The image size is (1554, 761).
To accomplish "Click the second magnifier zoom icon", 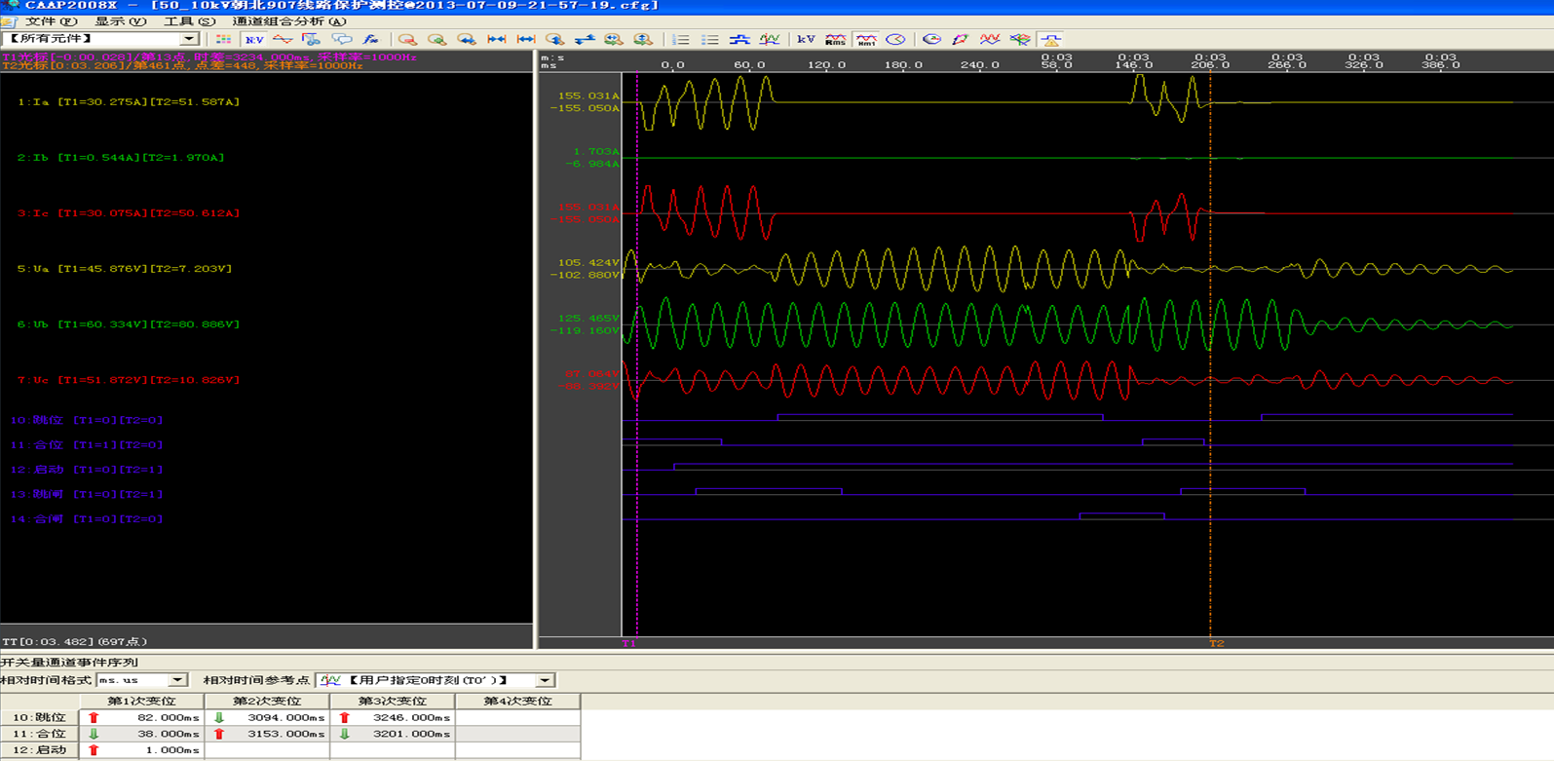I will [x=437, y=40].
